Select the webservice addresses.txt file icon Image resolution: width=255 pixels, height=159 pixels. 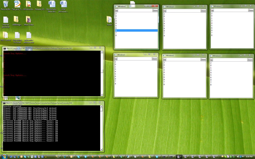click(29, 35)
